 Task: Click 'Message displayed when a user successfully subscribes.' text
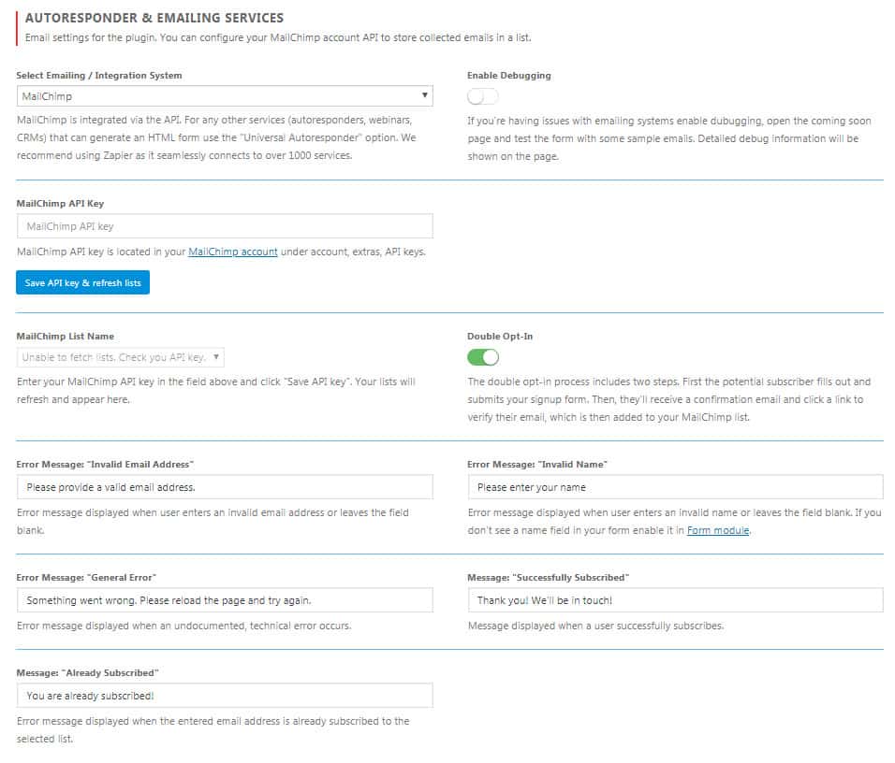pos(596,626)
